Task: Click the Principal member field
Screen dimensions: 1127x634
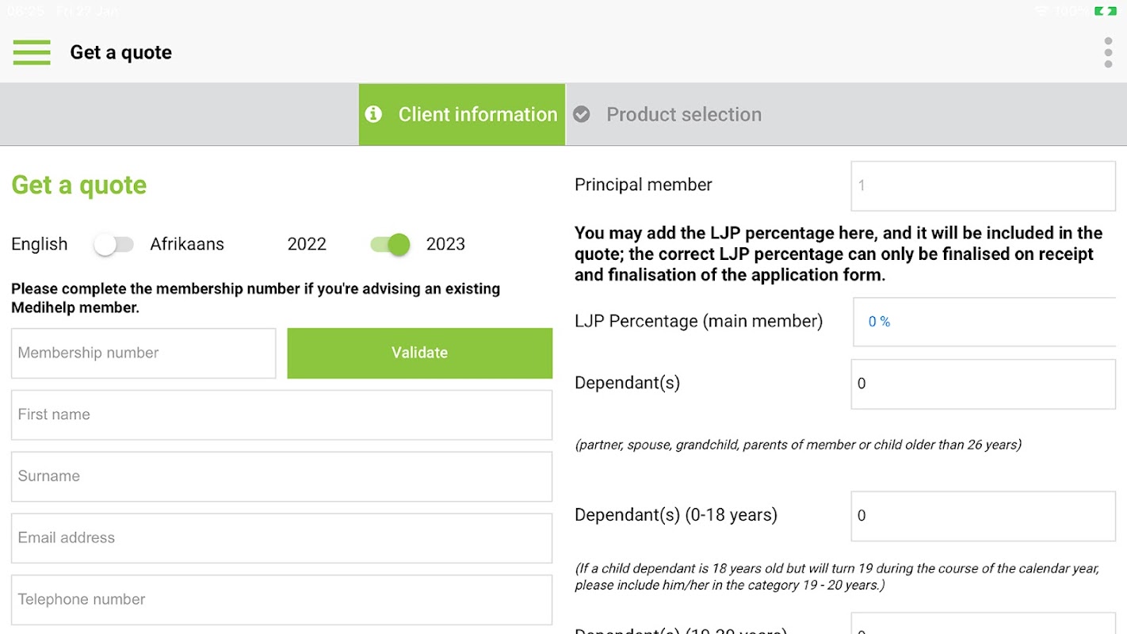Action: 983,186
